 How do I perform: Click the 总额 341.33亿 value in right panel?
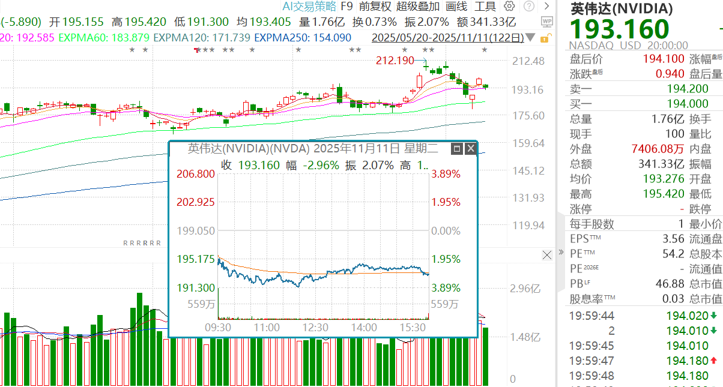(661, 164)
